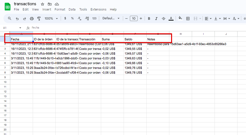
Task: Check the cloud document status icon
Action: (x=57, y=4)
